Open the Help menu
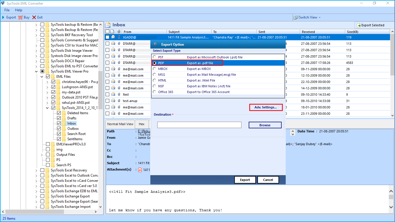 (x=19, y=10)
